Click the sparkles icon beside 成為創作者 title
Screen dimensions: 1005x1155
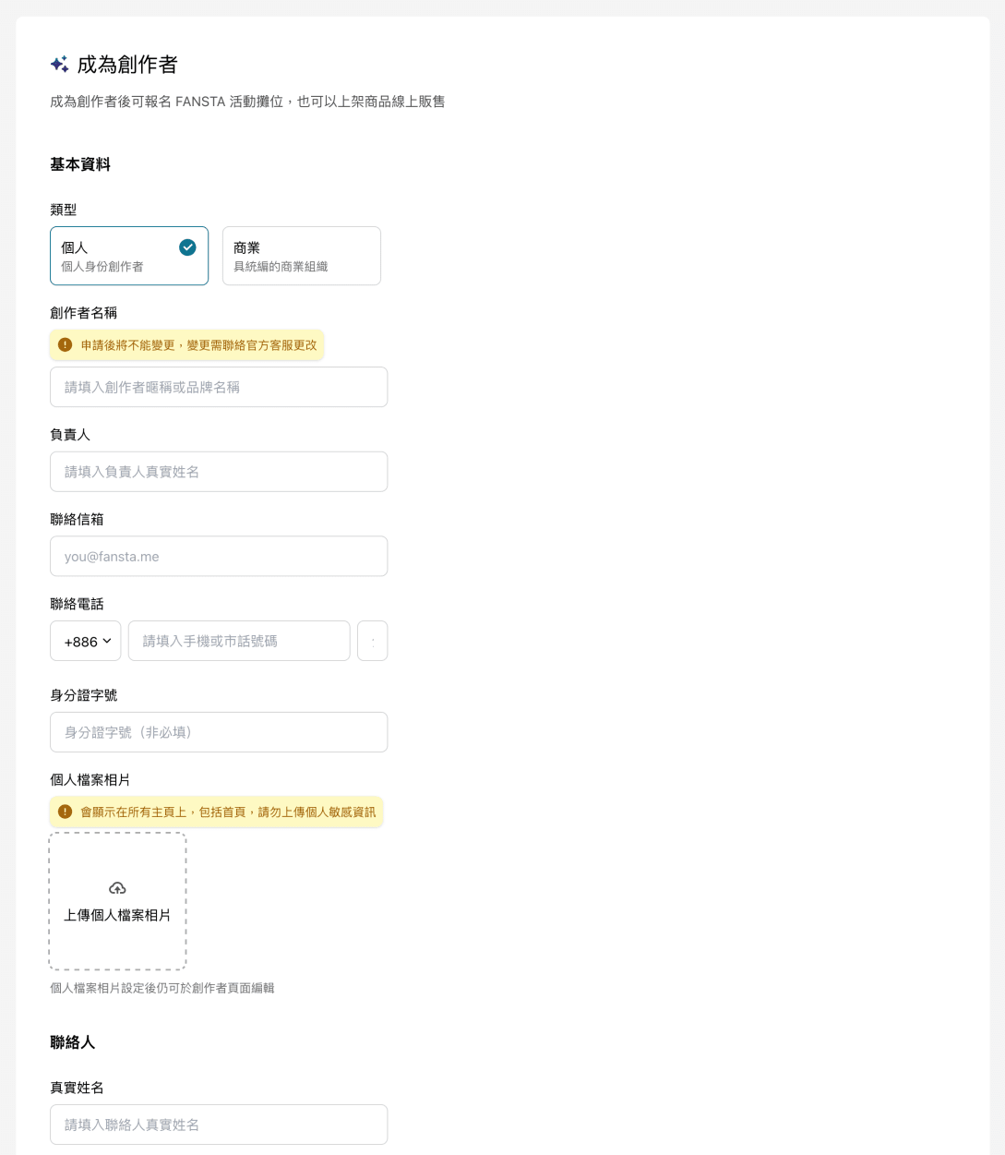coord(59,65)
